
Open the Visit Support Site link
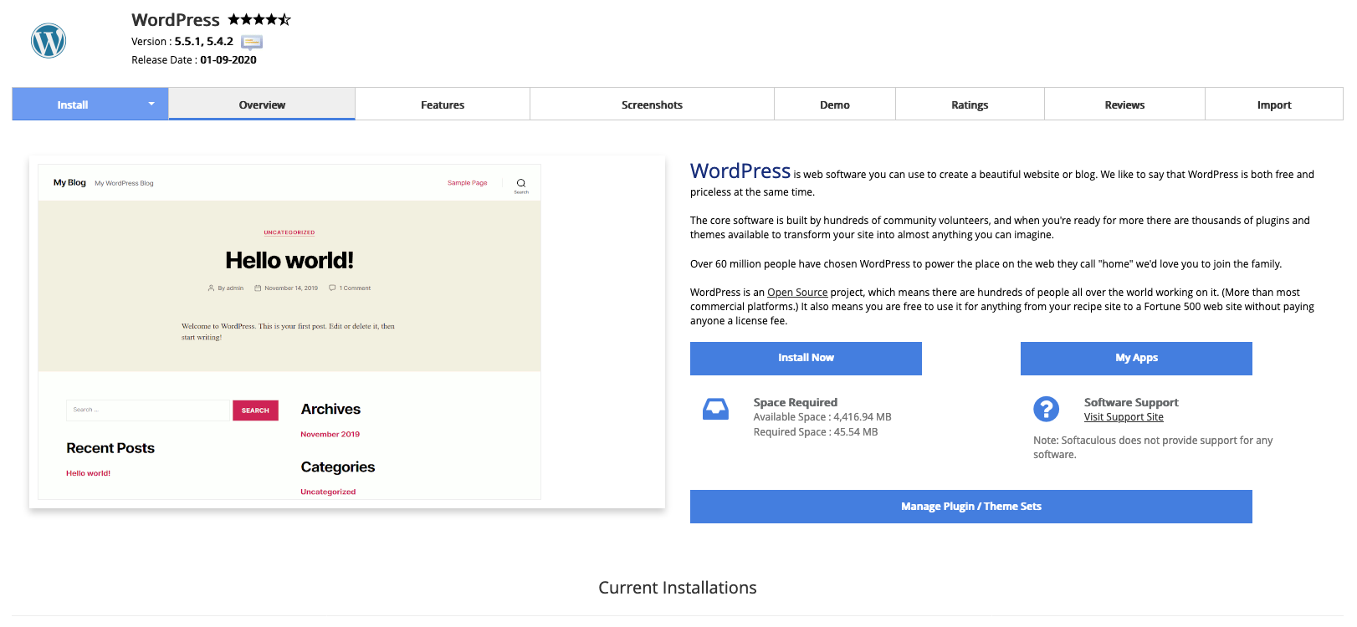click(1124, 417)
